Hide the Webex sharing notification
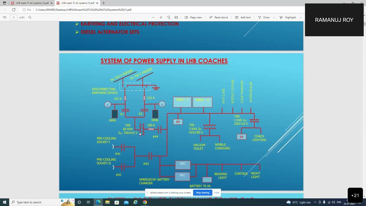This screenshot has width=366, height=206. 216,193
